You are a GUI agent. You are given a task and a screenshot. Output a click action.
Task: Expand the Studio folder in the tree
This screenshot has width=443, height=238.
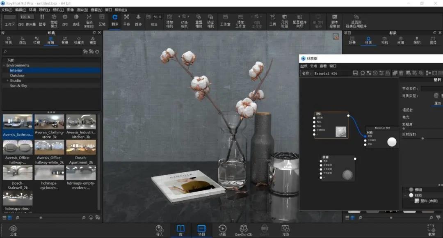7,80
